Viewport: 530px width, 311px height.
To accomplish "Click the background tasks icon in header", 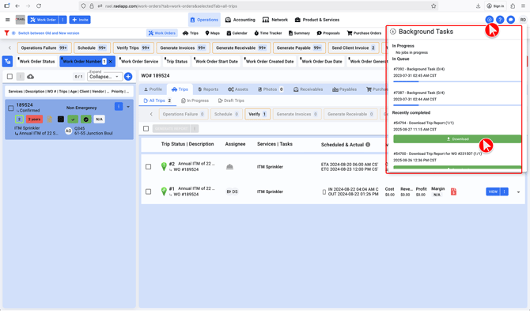I will [x=489, y=20].
